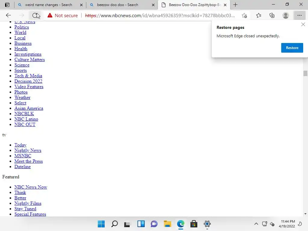The height and width of the screenshot is (231, 308).
Task: Open the Local link
Action: (x=20, y=38)
